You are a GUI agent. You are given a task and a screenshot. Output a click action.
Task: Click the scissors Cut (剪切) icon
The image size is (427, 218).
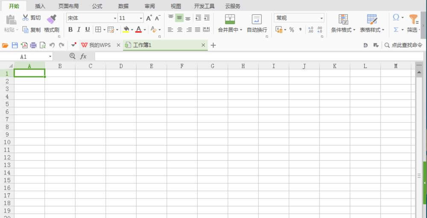(25, 18)
